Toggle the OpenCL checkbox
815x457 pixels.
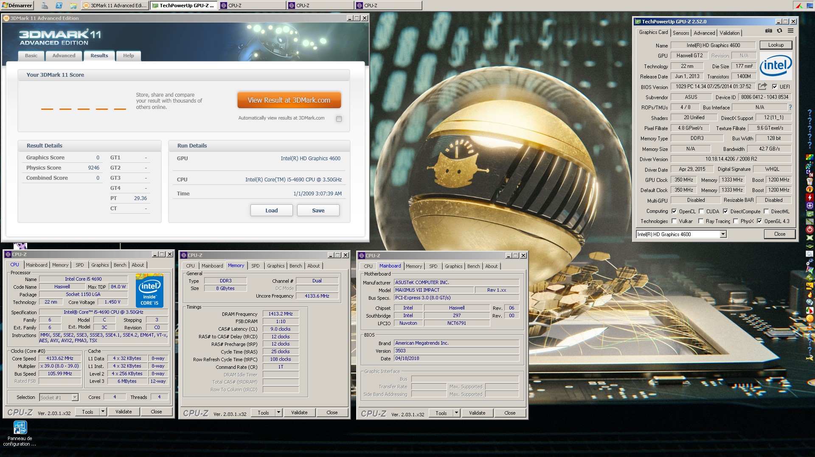[674, 211]
